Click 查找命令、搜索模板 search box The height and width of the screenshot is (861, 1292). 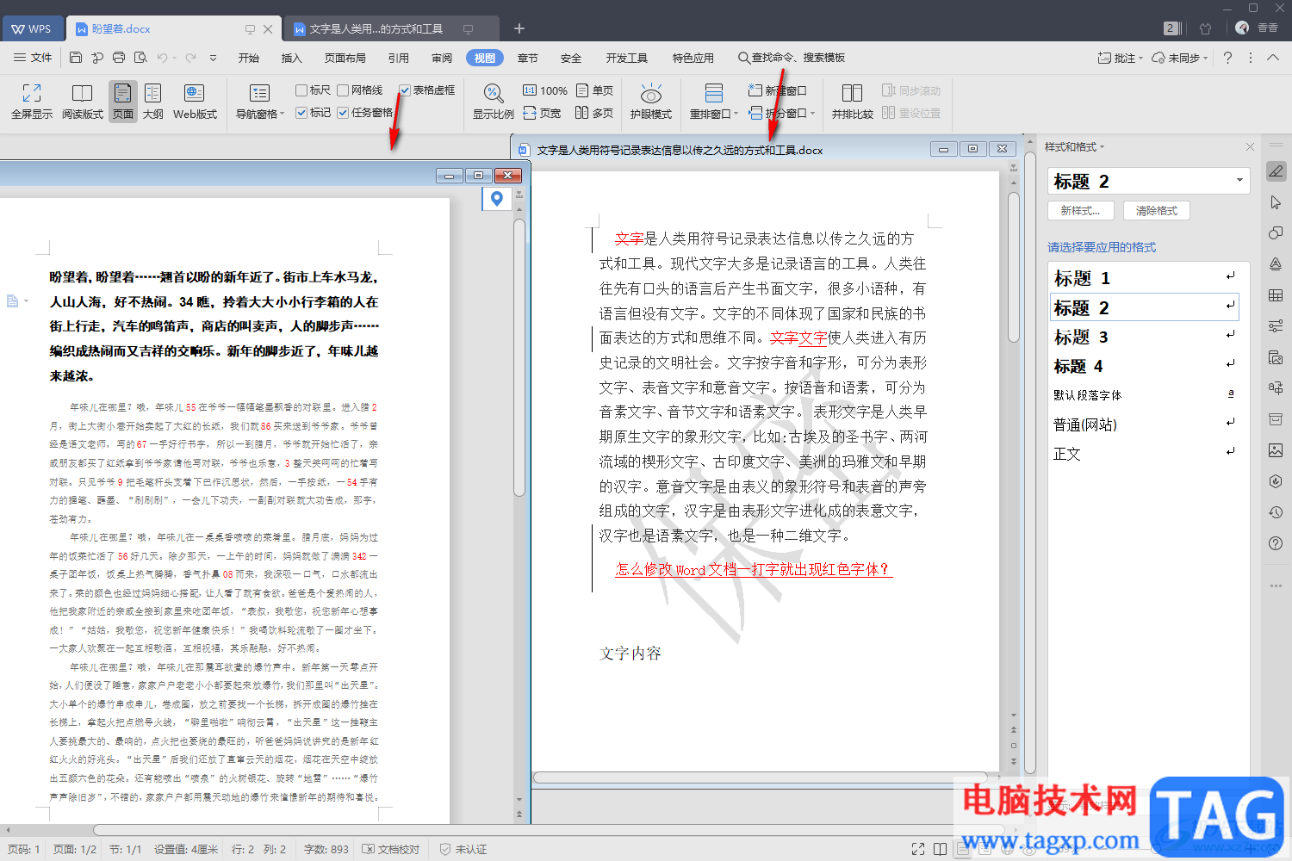(791, 58)
